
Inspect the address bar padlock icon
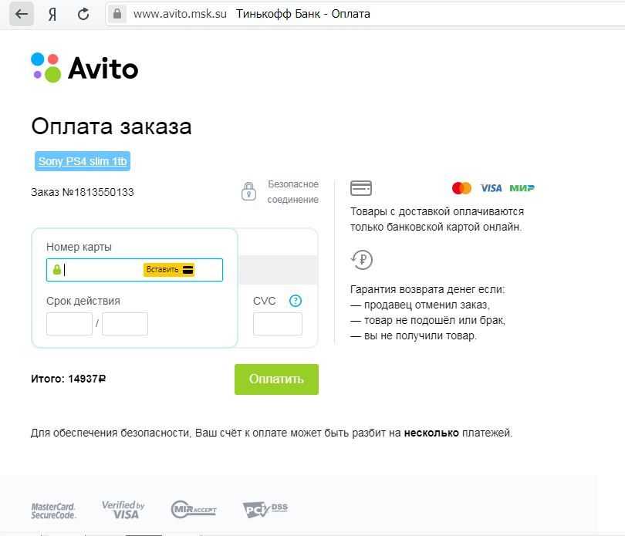click(x=117, y=14)
